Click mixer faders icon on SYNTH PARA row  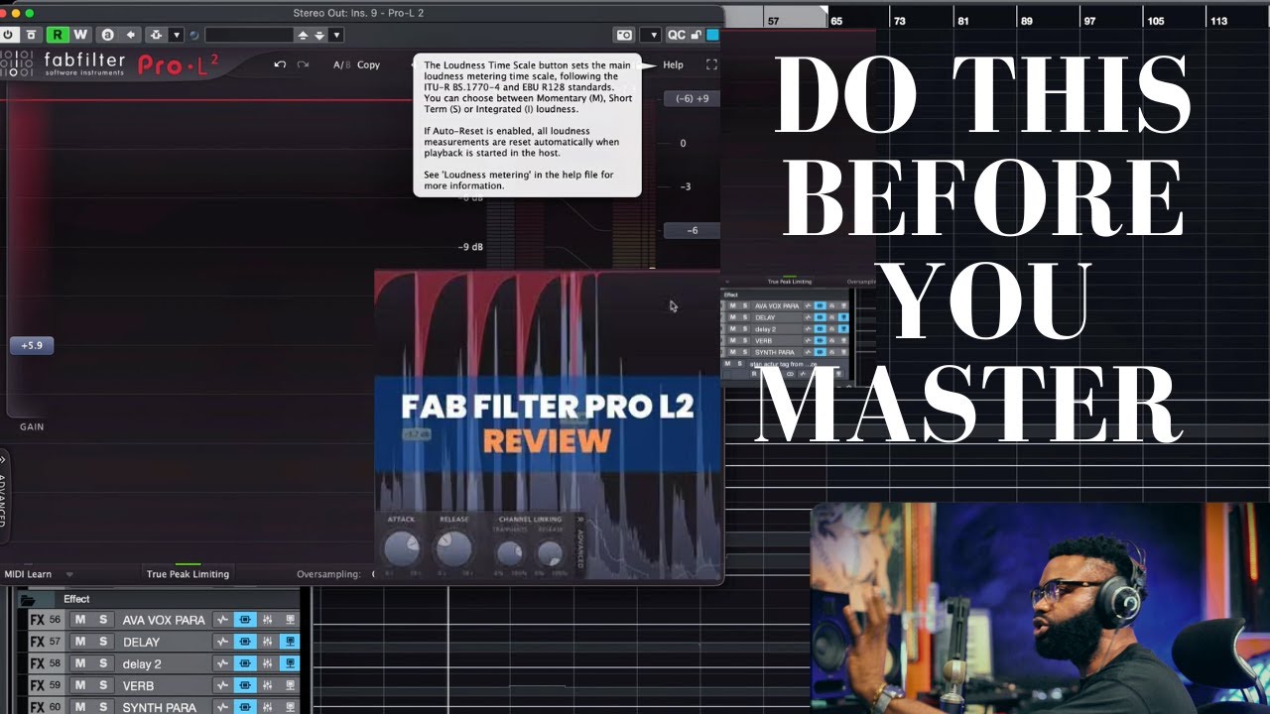tap(267, 707)
